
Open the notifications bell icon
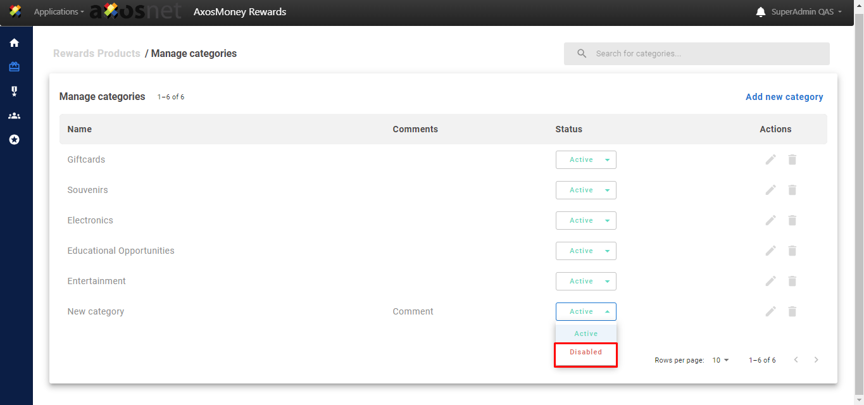760,12
